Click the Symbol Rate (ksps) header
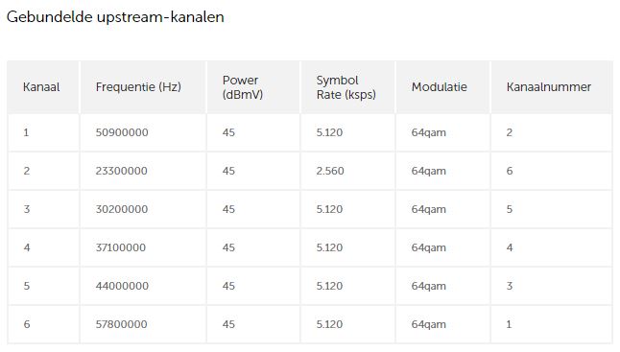The width and height of the screenshot is (620, 352). coord(346,87)
